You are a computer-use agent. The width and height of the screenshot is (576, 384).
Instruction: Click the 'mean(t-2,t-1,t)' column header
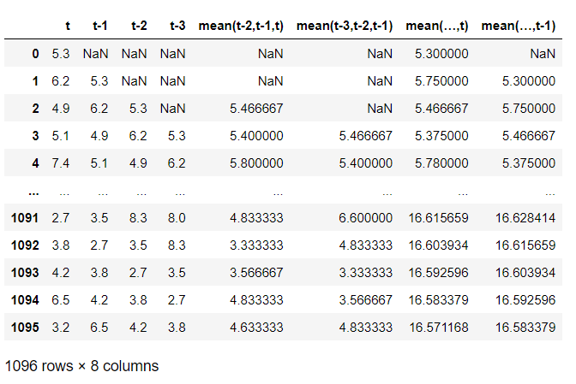pyautogui.click(x=240, y=27)
